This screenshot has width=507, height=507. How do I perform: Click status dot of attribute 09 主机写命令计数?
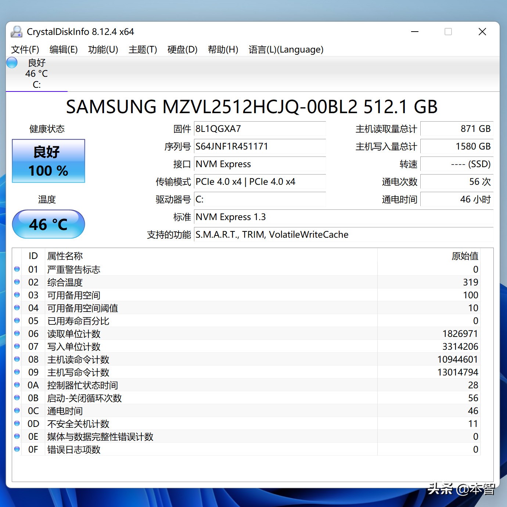17,372
